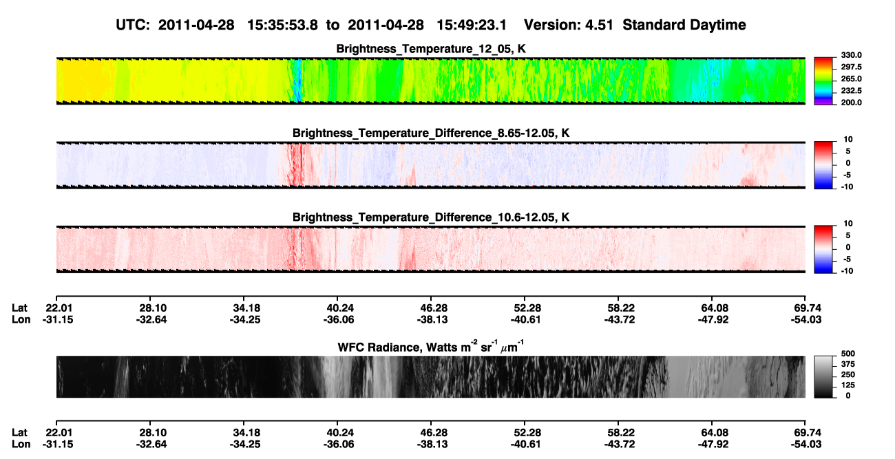895x459 pixels.
Task: Click latitude 52.28 on axis below 10.6-12.05 panel
Action: click(x=525, y=308)
